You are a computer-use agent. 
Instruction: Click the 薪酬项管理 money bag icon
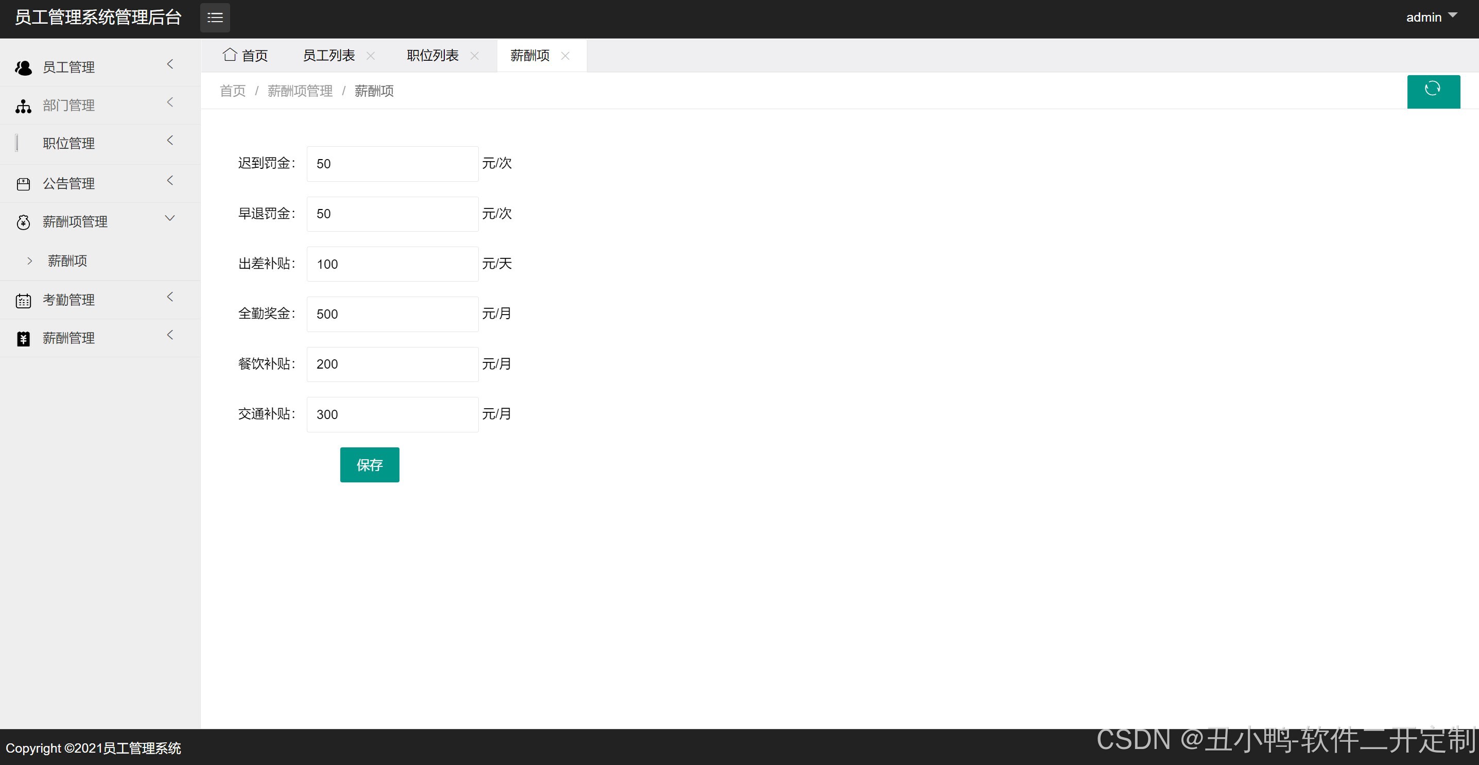pyautogui.click(x=24, y=222)
